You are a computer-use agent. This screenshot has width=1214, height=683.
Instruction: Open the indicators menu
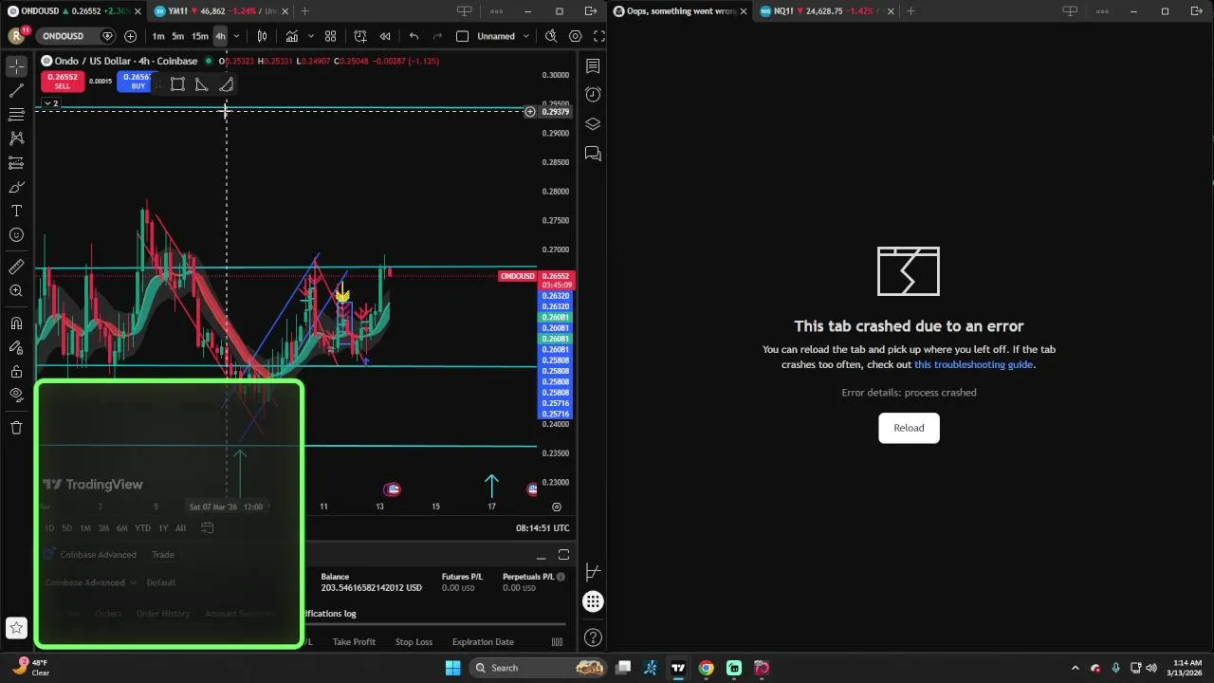point(292,36)
